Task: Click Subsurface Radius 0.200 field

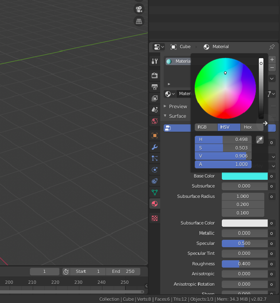Action: click(243, 204)
